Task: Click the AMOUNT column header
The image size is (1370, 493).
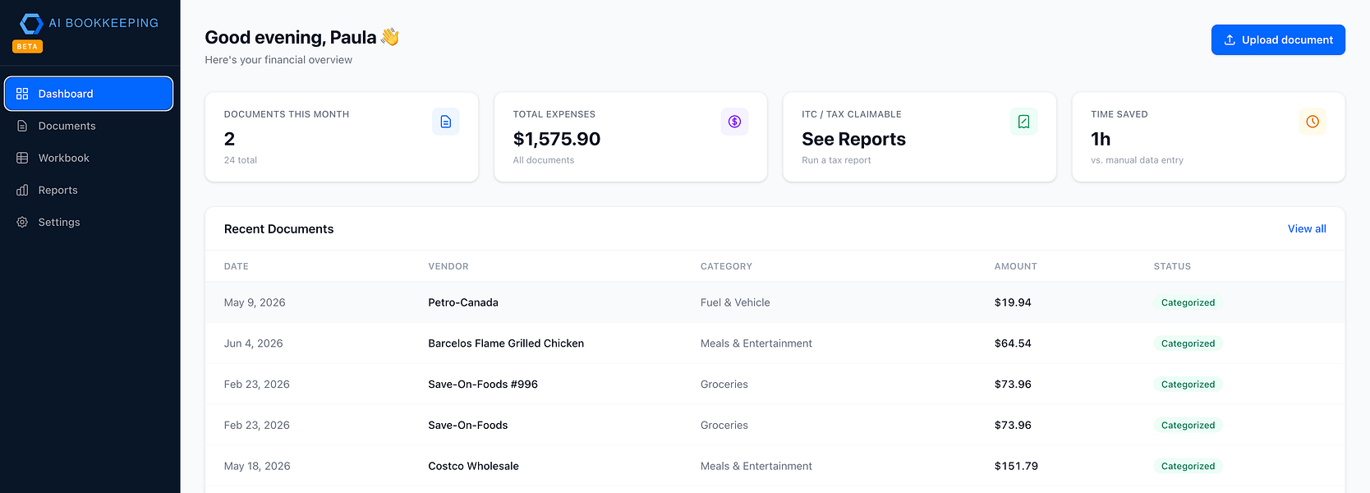Action: (1016, 266)
